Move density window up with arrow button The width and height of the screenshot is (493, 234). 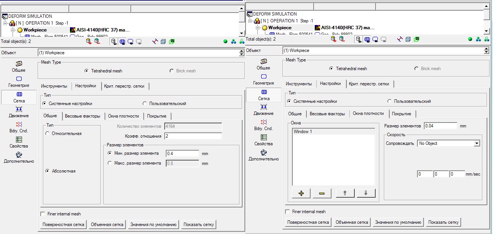[345, 193]
